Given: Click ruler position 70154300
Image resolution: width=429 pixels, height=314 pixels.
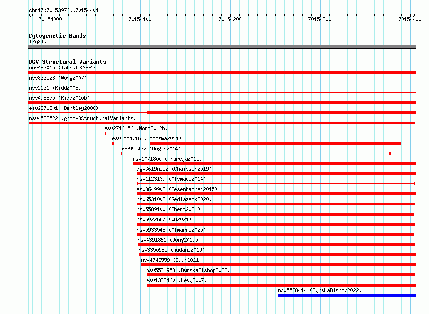Looking at the screenshot, I should tap(320, 19).
